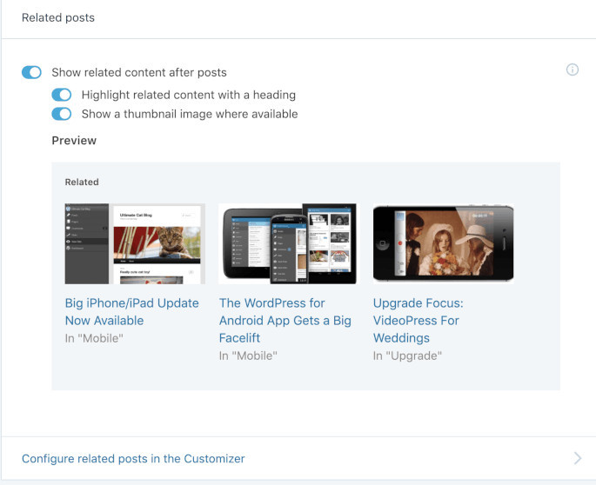
Task: Click In "Upgrade" category under VideoPress post
Action: tap(407, 355)
